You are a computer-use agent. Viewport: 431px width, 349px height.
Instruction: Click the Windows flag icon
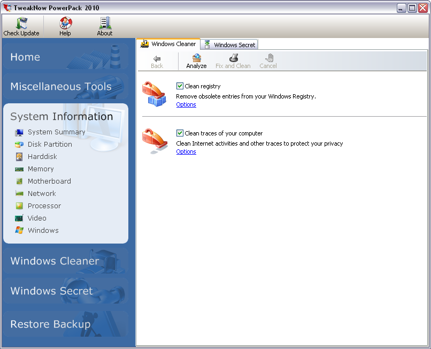(19, 230)
